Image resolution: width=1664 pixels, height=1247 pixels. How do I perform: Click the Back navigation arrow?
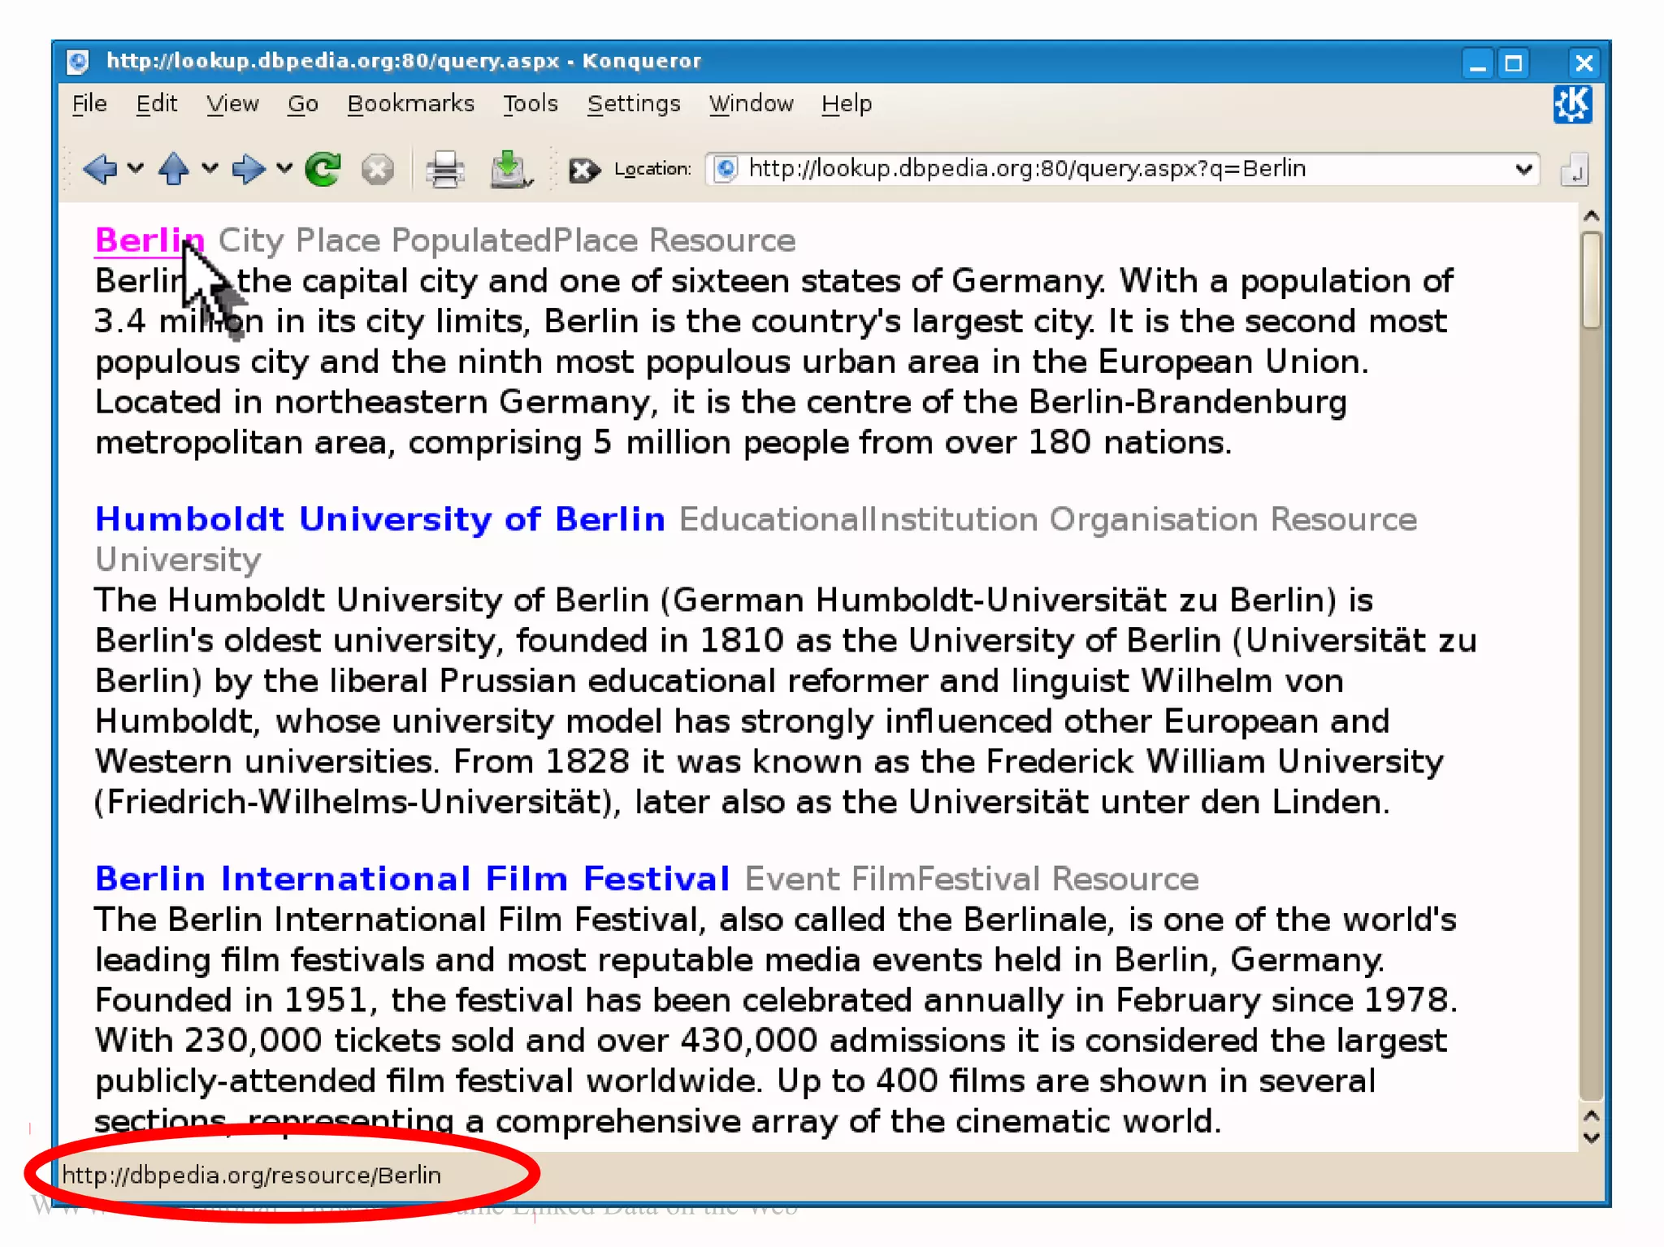[x=100, y=169]
